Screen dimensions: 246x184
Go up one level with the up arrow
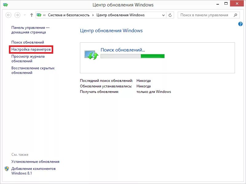pyautogui.click(x=32, y=15)
